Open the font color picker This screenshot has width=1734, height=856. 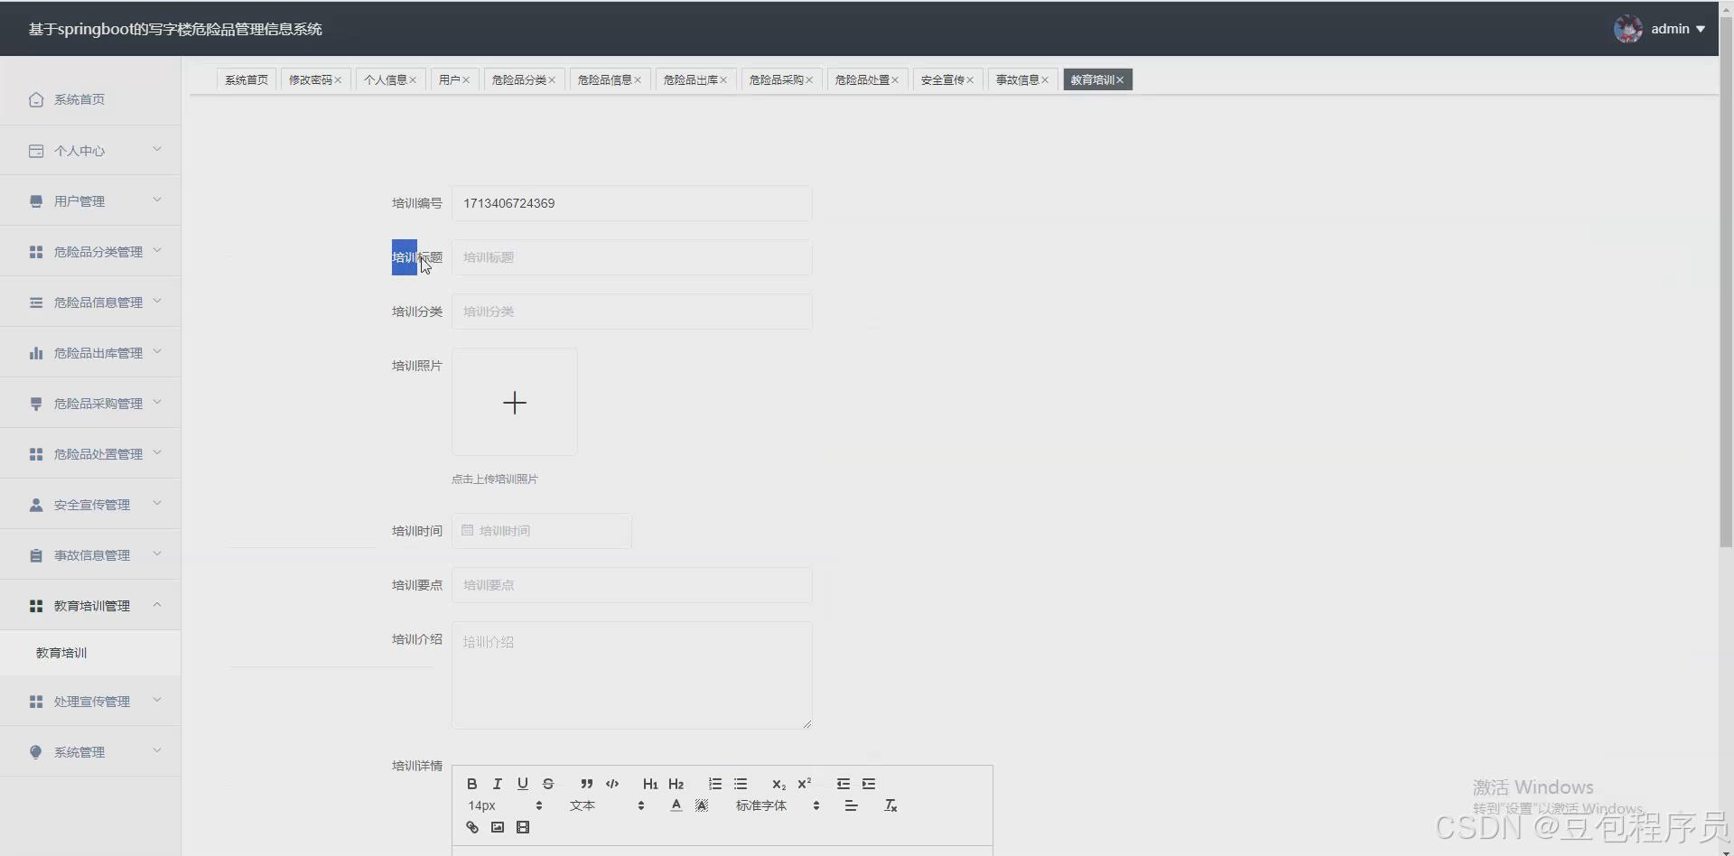click(676, 805)
